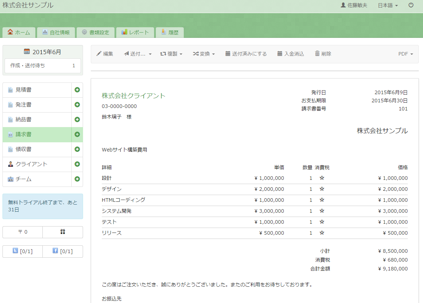Screen dimensions: 423x303
Task: Click the 2015年6月 calendar header
Action: coord(43,52)
